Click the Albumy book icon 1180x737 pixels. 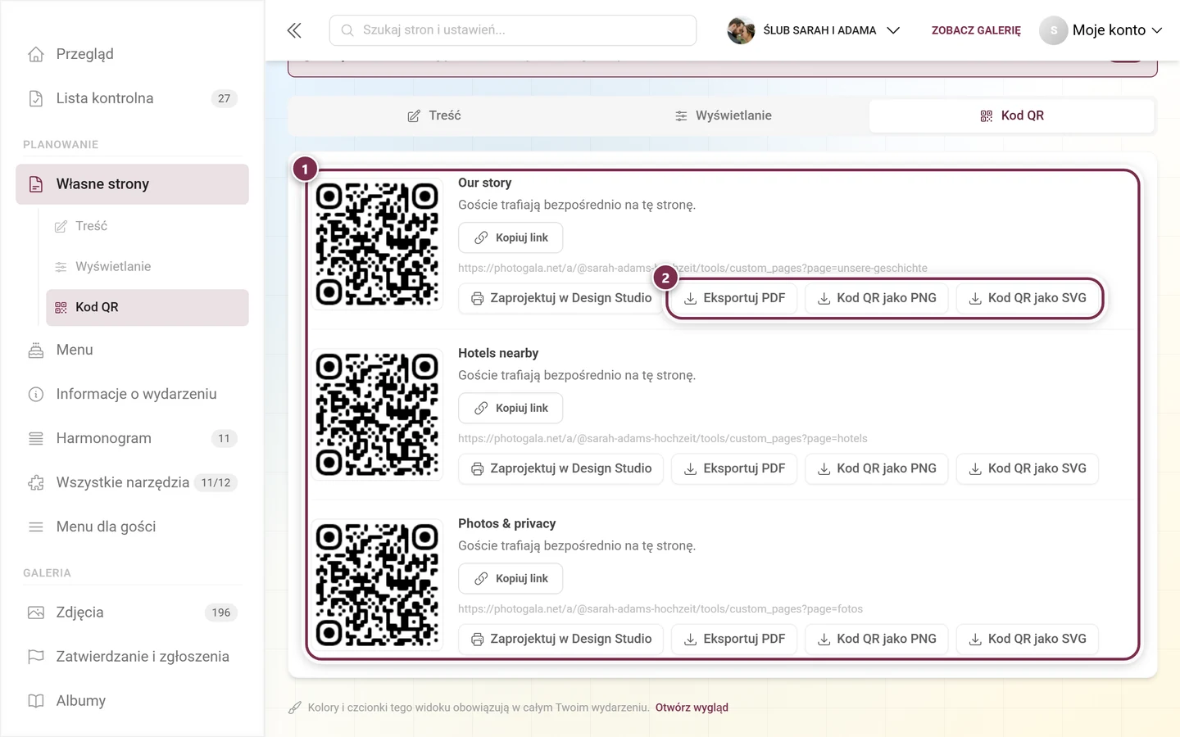coord(36,701)
